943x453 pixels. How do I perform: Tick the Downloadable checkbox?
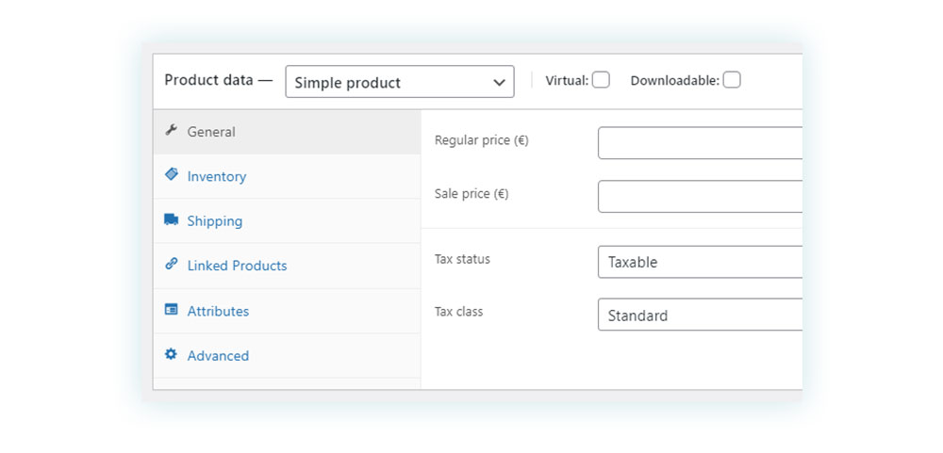732,80
